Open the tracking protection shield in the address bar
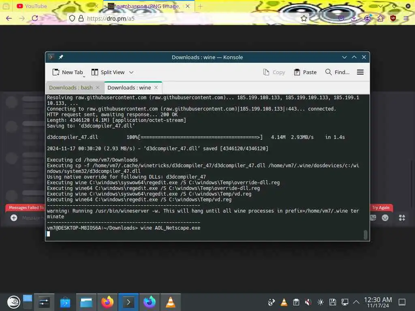Viewport: 415px width, 311px height. [72, 18]
